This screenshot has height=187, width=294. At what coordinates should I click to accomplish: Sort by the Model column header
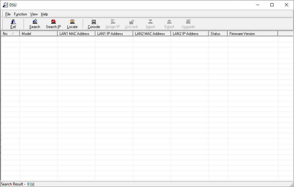(x=39, y=34)
